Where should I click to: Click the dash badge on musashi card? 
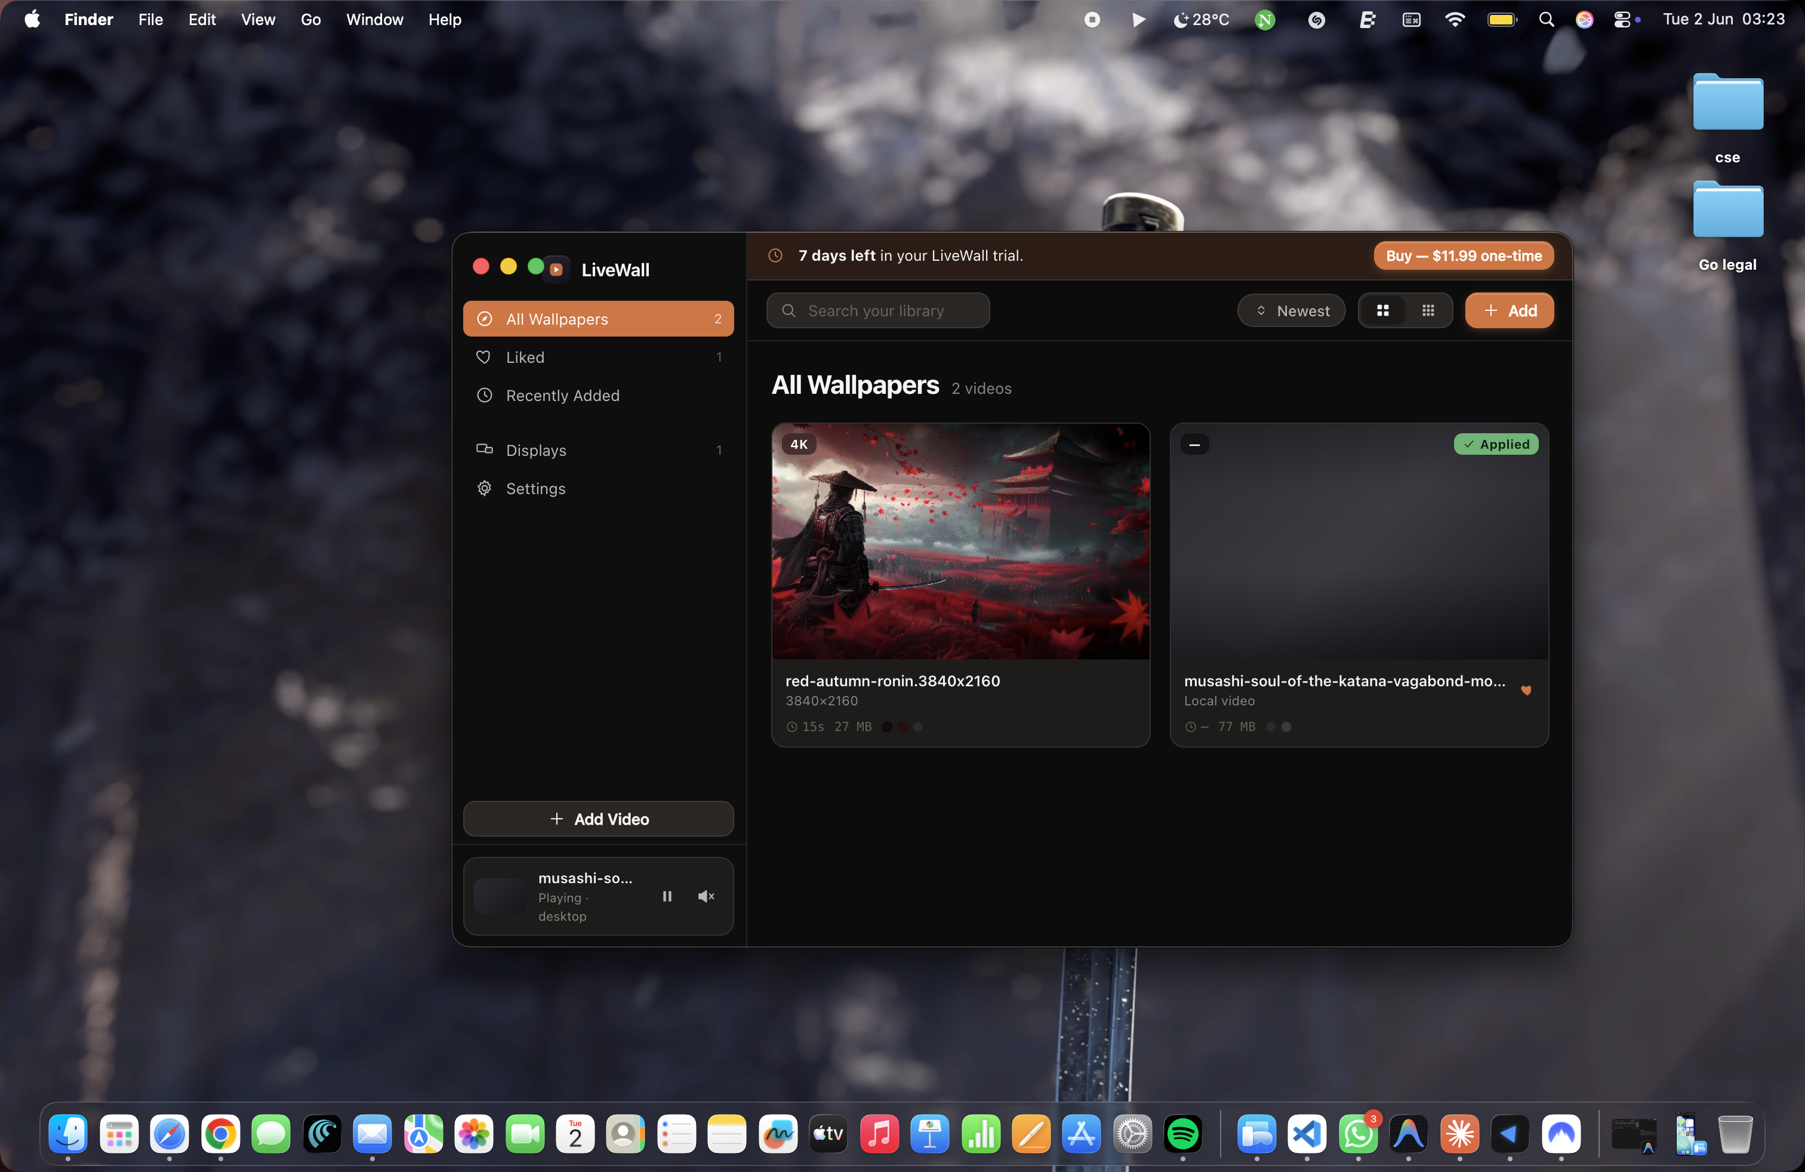(x=1194, y=444)
